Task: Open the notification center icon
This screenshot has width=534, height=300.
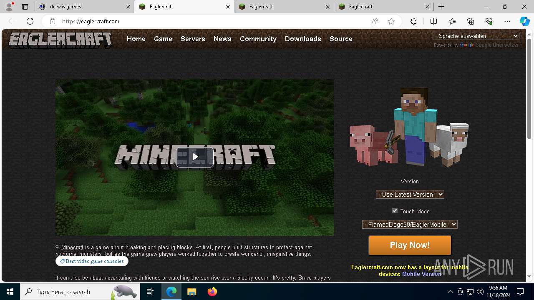Action: click(520, 292)
